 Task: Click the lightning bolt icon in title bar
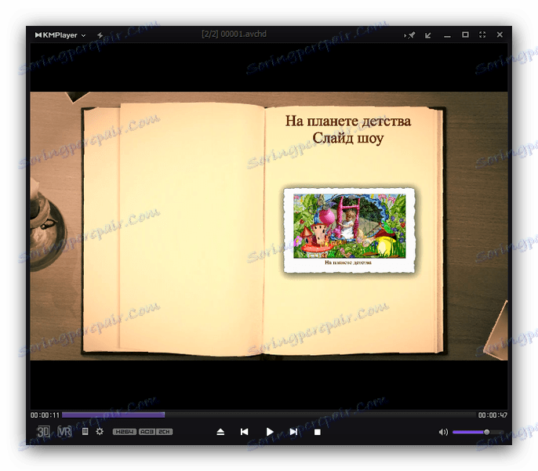100,35
